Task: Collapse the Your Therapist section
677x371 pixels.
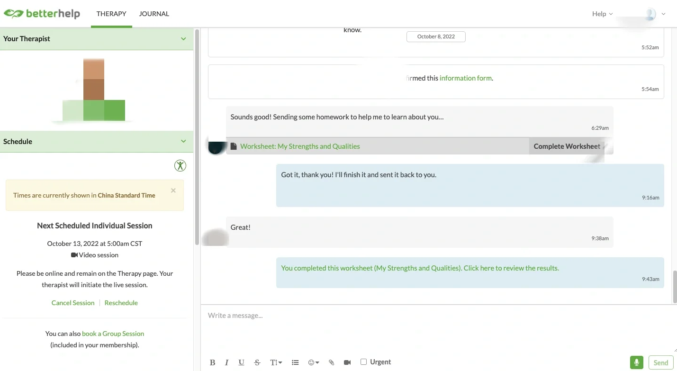Action: (x=183, y=39)
